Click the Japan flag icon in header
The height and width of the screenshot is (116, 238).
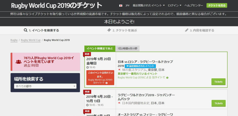coord(121,6)
